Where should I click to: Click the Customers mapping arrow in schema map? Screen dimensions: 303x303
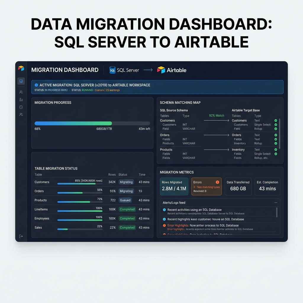(216, 120)
